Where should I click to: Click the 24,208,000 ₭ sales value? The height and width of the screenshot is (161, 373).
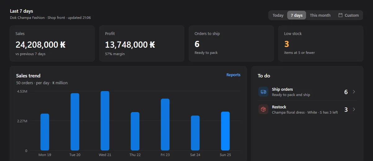tap(41, 45)
